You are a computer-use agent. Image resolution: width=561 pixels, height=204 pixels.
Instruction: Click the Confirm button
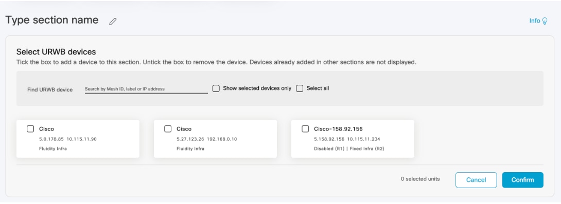[522, 180]
